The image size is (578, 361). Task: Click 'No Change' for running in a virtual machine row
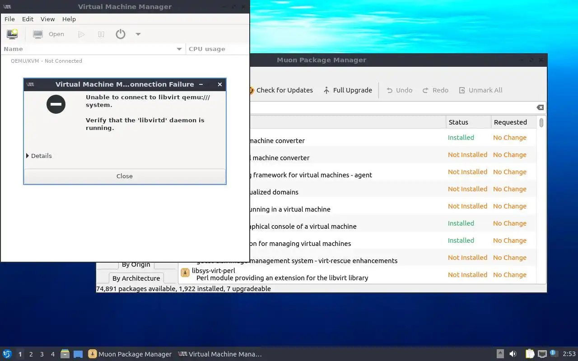[510, 206]
